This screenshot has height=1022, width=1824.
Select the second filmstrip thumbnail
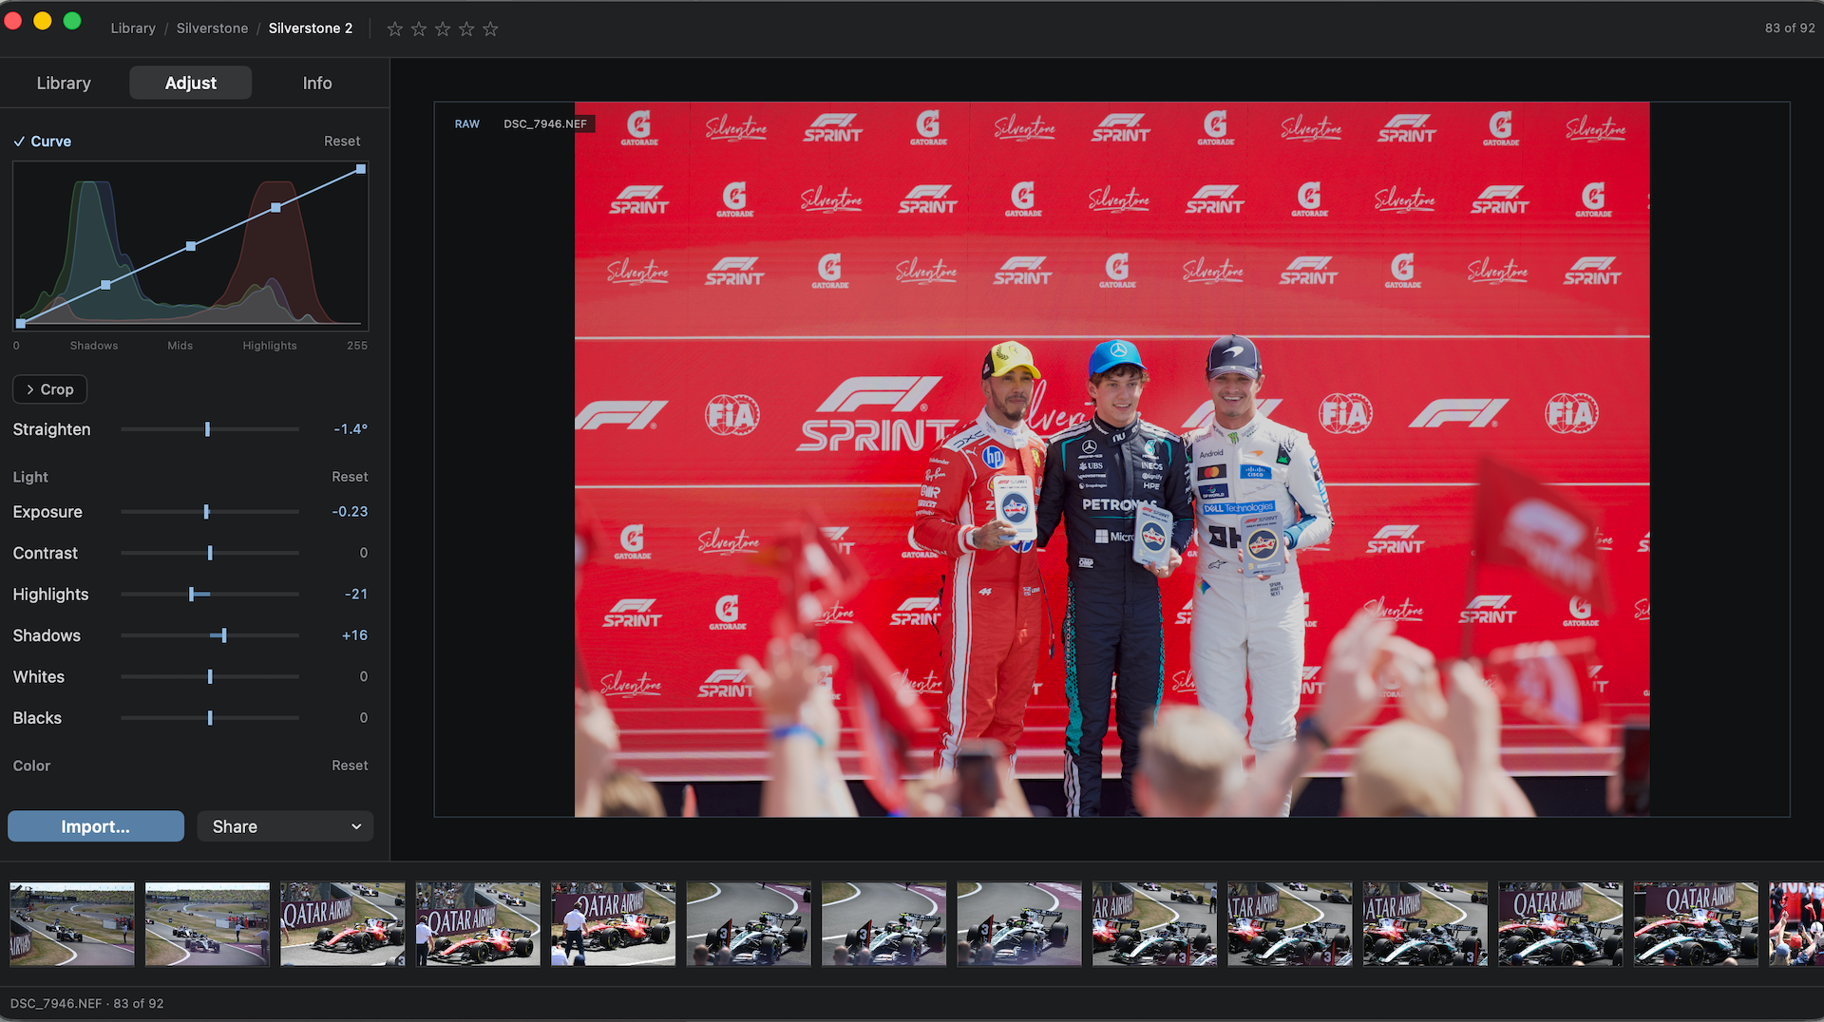(x=207, y=924)
